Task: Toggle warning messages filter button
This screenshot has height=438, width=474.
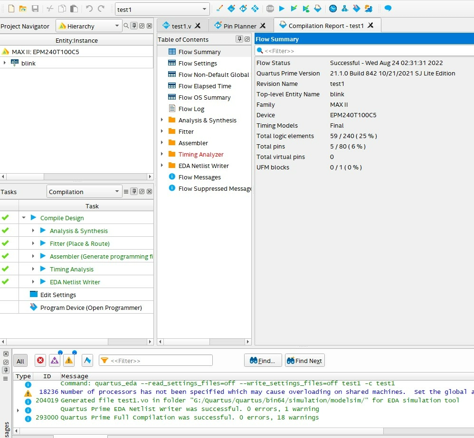Action: [x=69, y=360]
